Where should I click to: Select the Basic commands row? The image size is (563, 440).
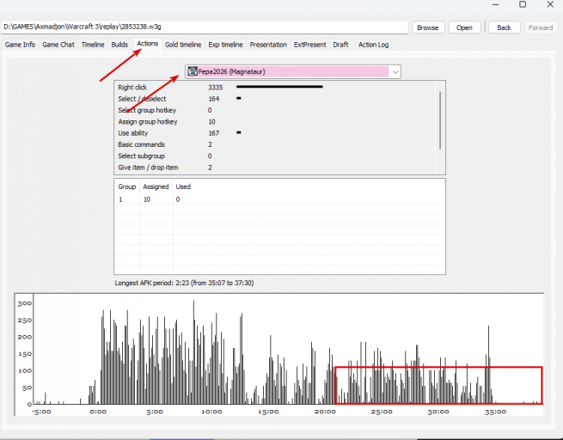274,144
